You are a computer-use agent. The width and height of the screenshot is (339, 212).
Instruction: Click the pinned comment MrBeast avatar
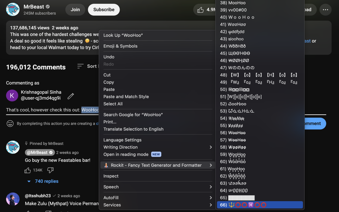pos(13,147)
